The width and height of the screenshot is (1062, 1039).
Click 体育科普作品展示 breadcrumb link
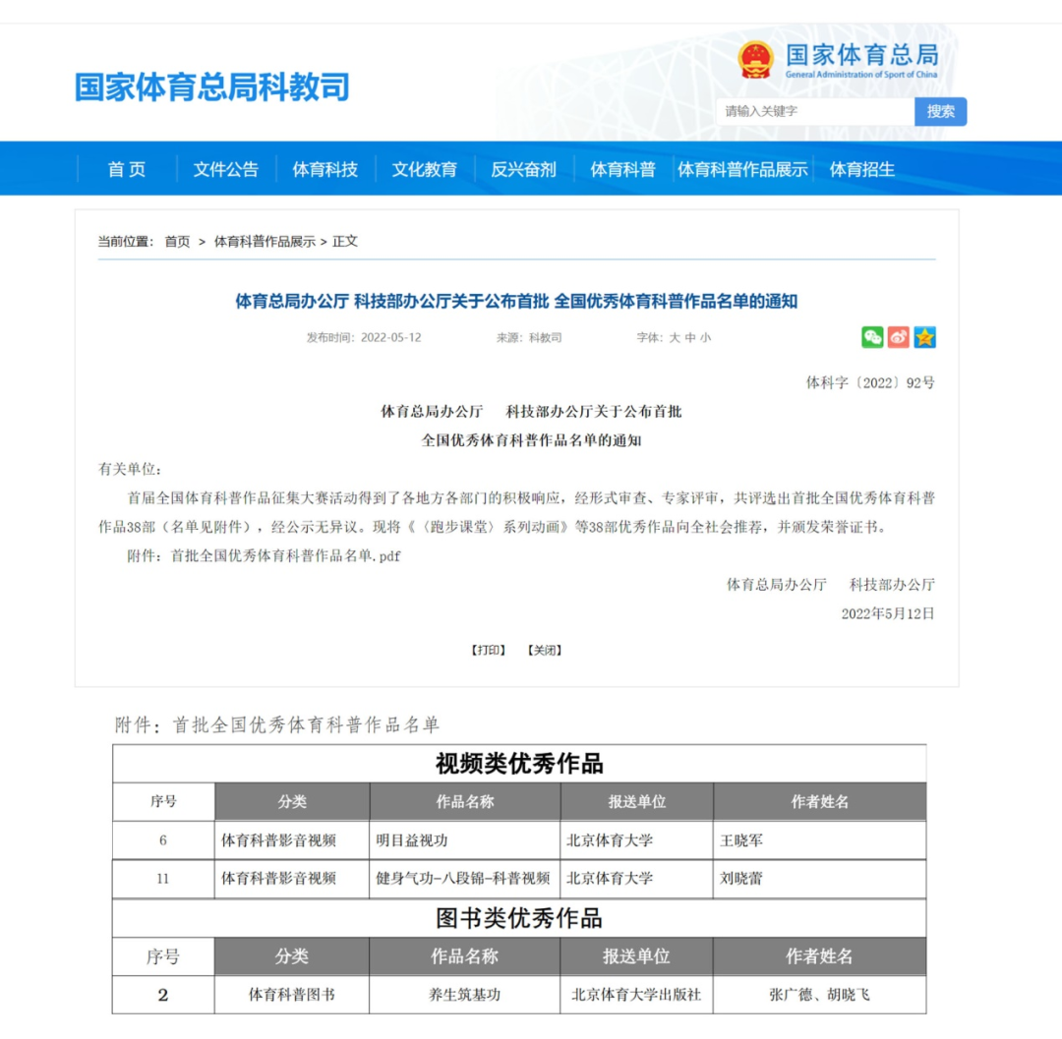265,239
